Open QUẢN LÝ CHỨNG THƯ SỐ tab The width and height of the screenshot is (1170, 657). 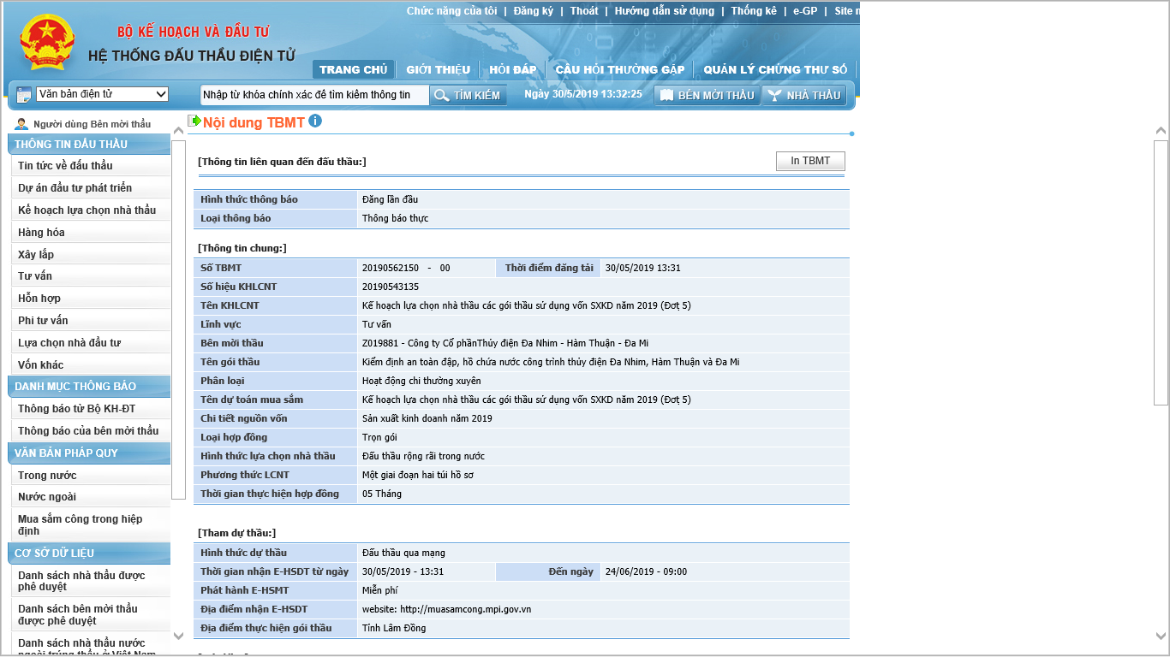click(x=775, y=69)
